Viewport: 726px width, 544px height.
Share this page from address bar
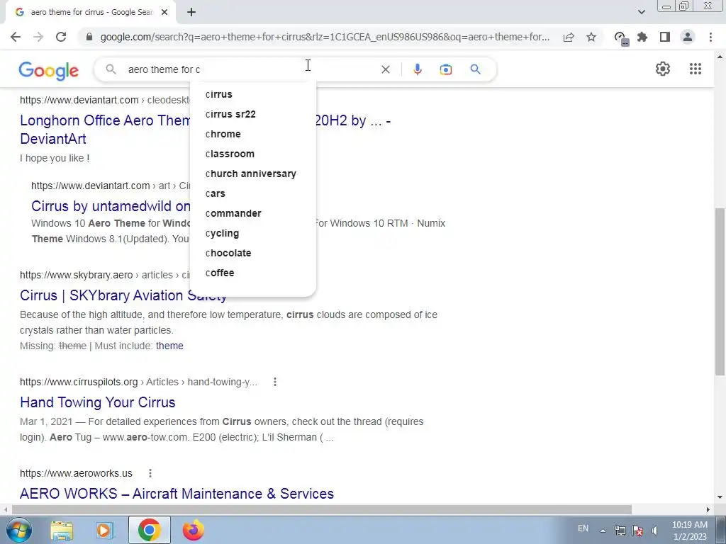tap(569, 37)
